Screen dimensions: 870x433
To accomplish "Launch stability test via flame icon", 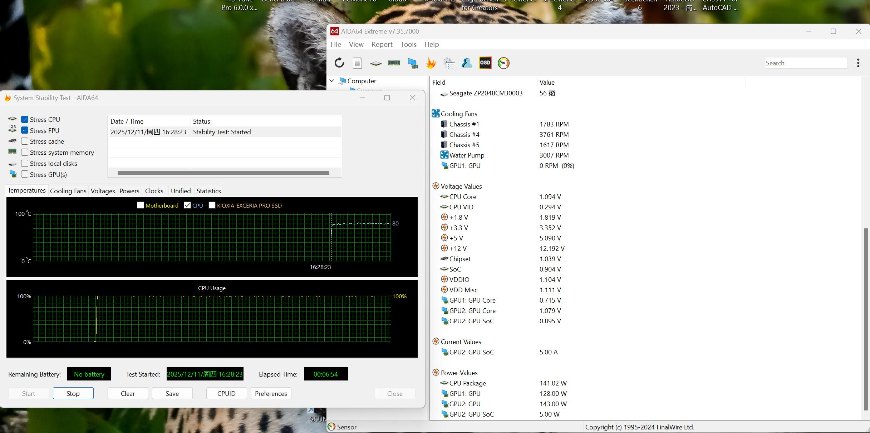I will coord(431,63).
